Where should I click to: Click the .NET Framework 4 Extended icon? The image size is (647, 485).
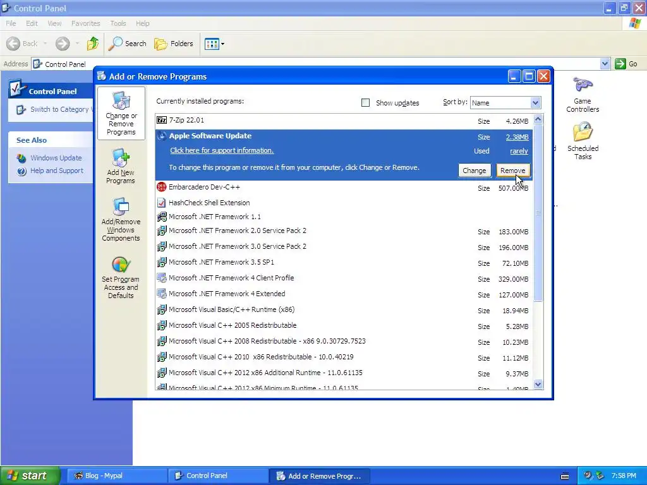(x=162, y=294)
